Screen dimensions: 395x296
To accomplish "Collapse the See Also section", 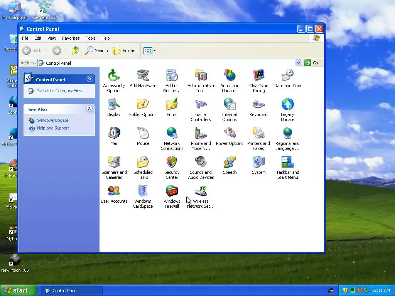I will tap(89, 109).
